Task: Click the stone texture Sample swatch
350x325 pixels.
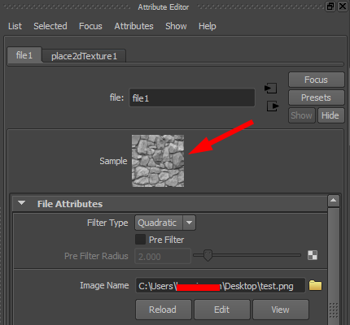Action: pos(158,161)
